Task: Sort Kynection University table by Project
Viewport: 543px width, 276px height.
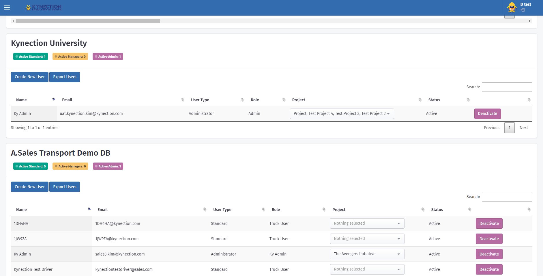Action: (x=355, y=100)
